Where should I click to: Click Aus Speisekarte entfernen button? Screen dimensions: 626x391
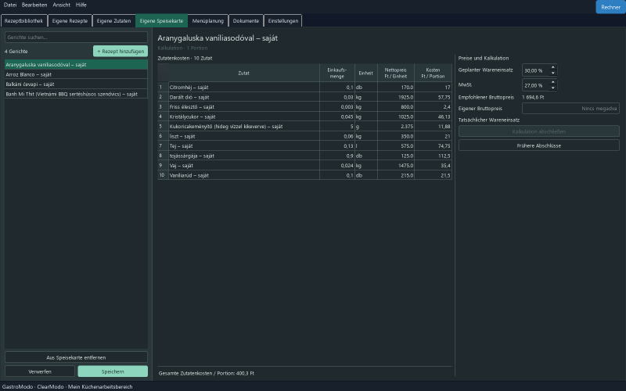tap(76, 357)
